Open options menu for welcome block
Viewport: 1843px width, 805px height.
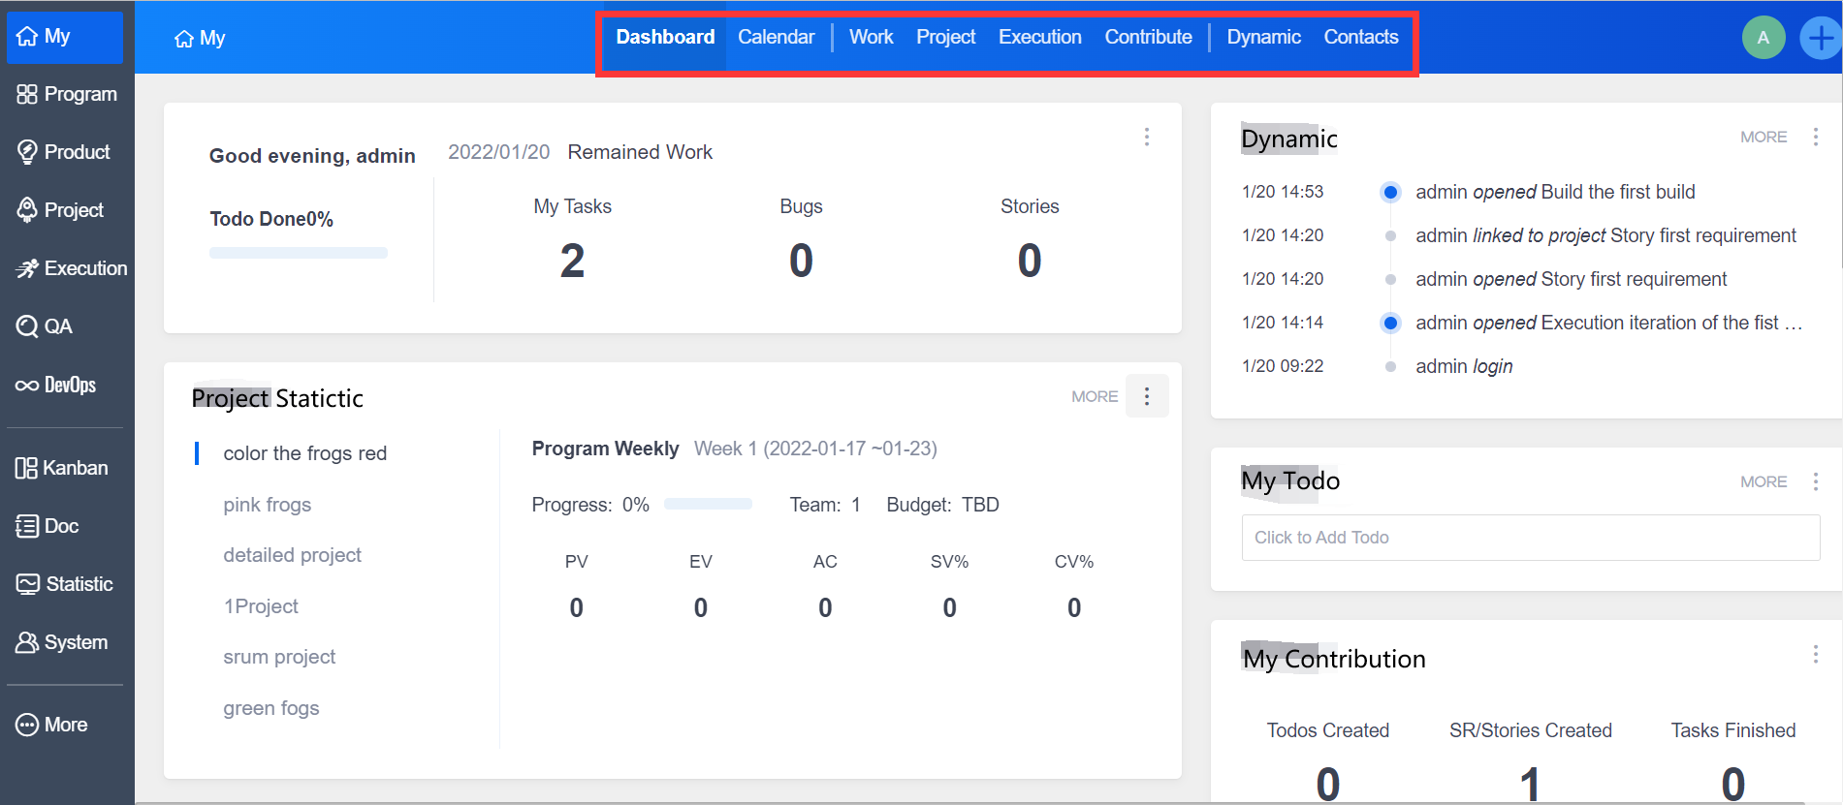pos(1147,137)
